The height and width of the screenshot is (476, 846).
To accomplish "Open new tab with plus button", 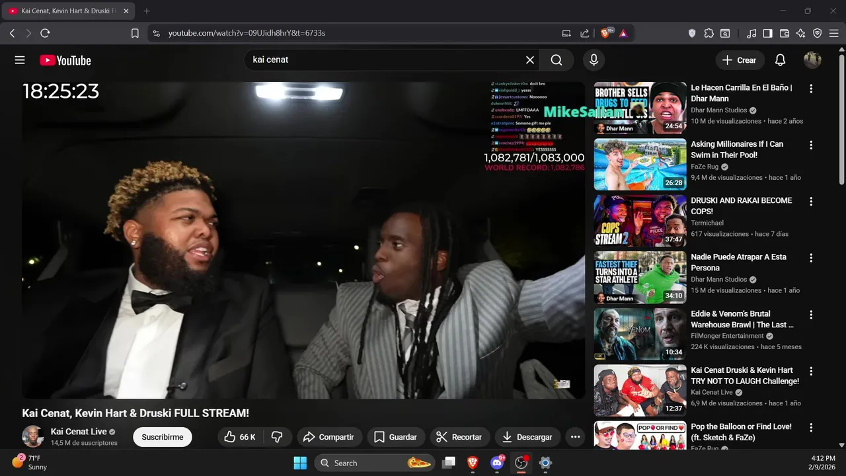I will 147,11.
